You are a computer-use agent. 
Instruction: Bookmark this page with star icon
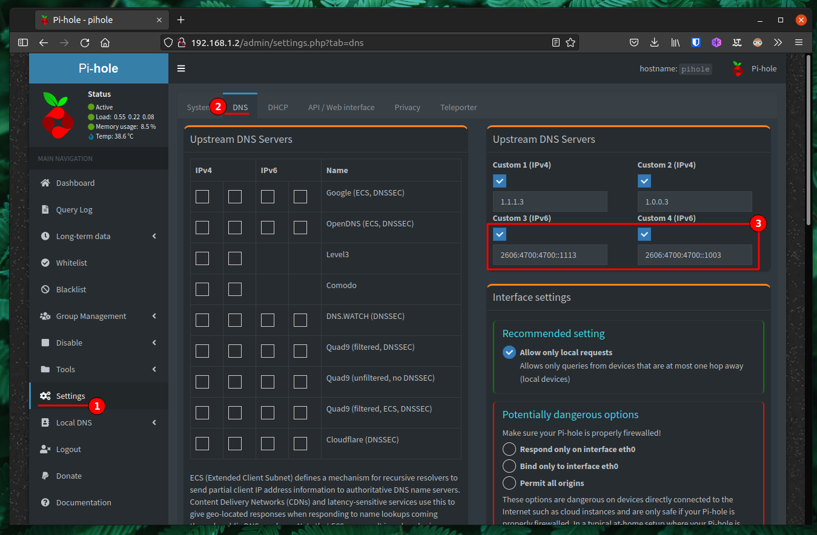pyautogui.click(x=570, y=43)
